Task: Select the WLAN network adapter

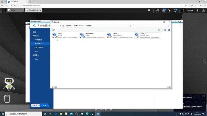Action: click(x=65, y=35)
